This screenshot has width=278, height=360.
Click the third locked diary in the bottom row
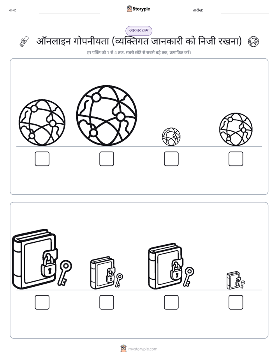point(171,266)
